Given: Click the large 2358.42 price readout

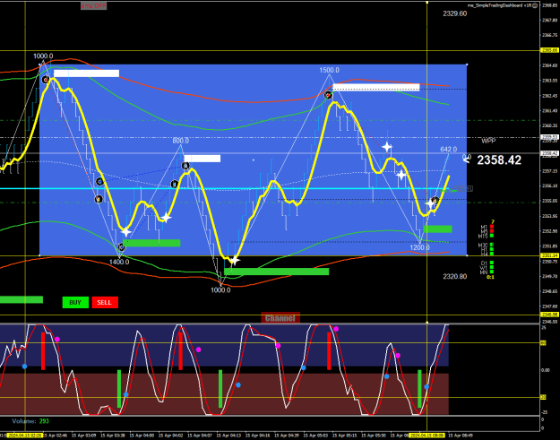Looking at the screenshot, I should pyautogui.click(x=499, y=160).
